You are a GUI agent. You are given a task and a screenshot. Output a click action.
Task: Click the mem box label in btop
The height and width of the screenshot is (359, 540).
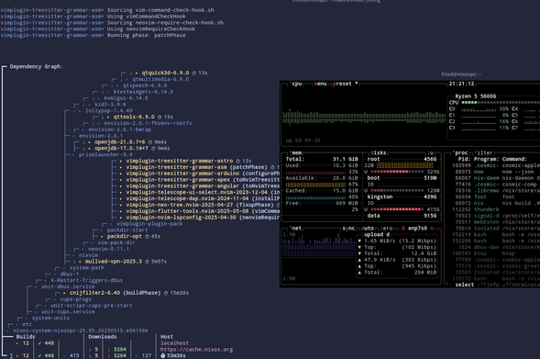click(x=296, y=152)
